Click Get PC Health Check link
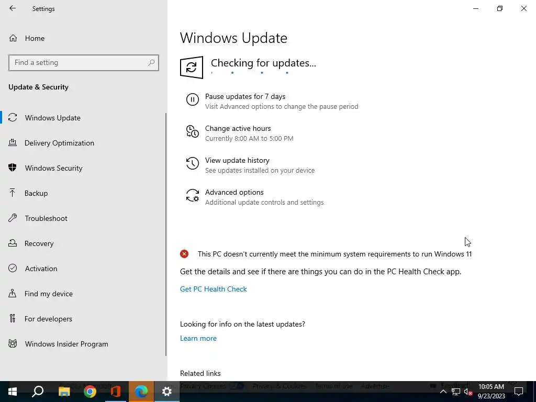The image size is (536, 402). (x=214, y=289)
